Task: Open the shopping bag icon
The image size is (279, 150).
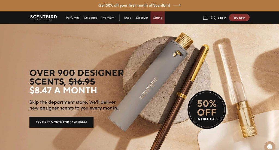Action: tap(205, 18)
